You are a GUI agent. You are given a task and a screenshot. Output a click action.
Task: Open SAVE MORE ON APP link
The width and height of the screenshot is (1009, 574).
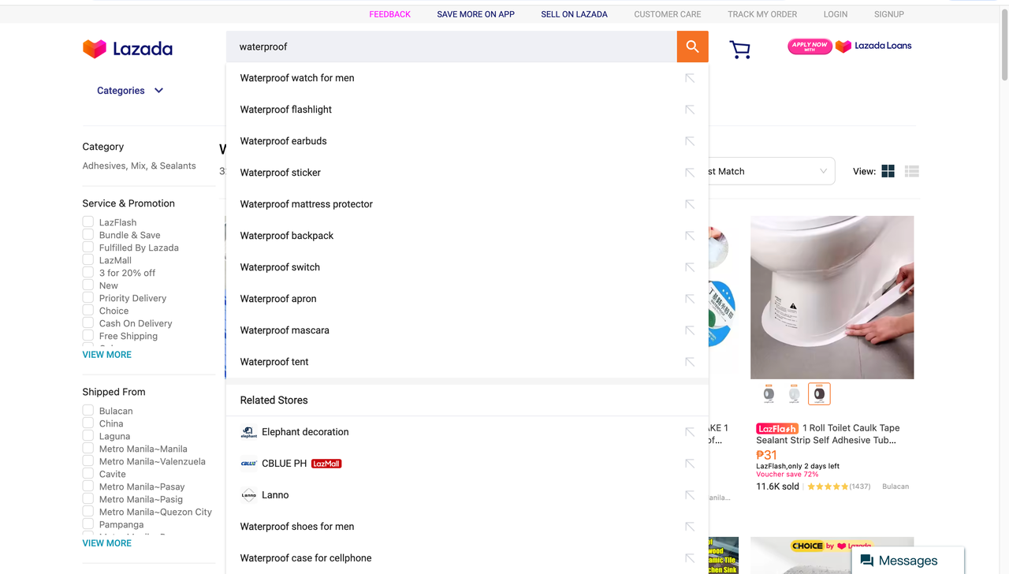476,14
